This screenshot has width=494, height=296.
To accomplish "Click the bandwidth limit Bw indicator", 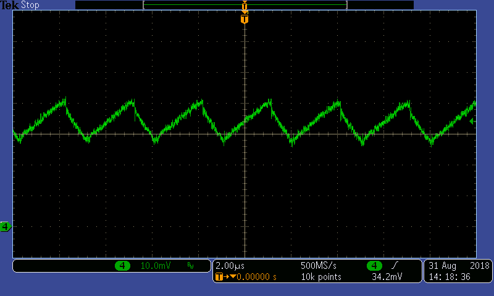I will [190, 266].
